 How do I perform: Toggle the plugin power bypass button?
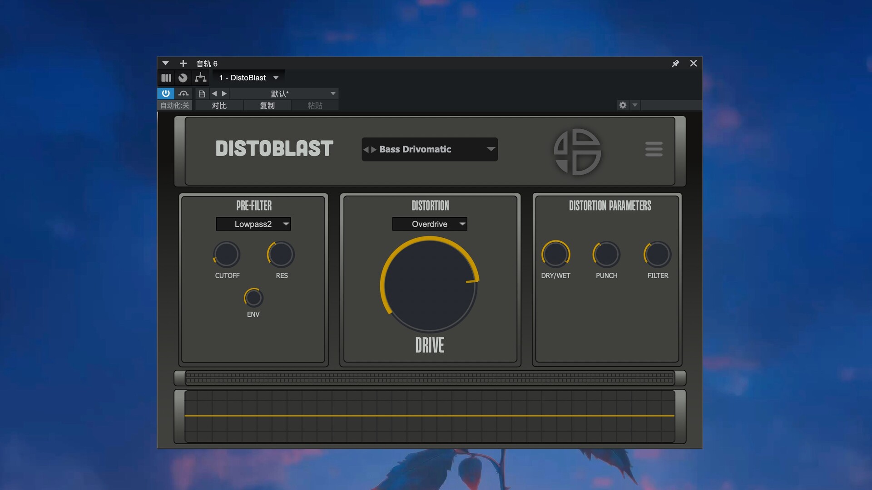[x=166, y=93]
